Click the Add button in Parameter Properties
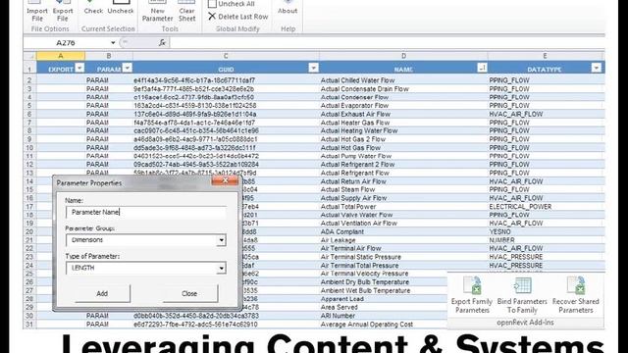Viewport: 628px width, 353px height. click(x=102, y=294)
